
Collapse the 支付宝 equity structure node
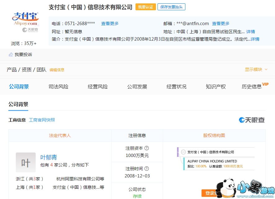(183, 152)
